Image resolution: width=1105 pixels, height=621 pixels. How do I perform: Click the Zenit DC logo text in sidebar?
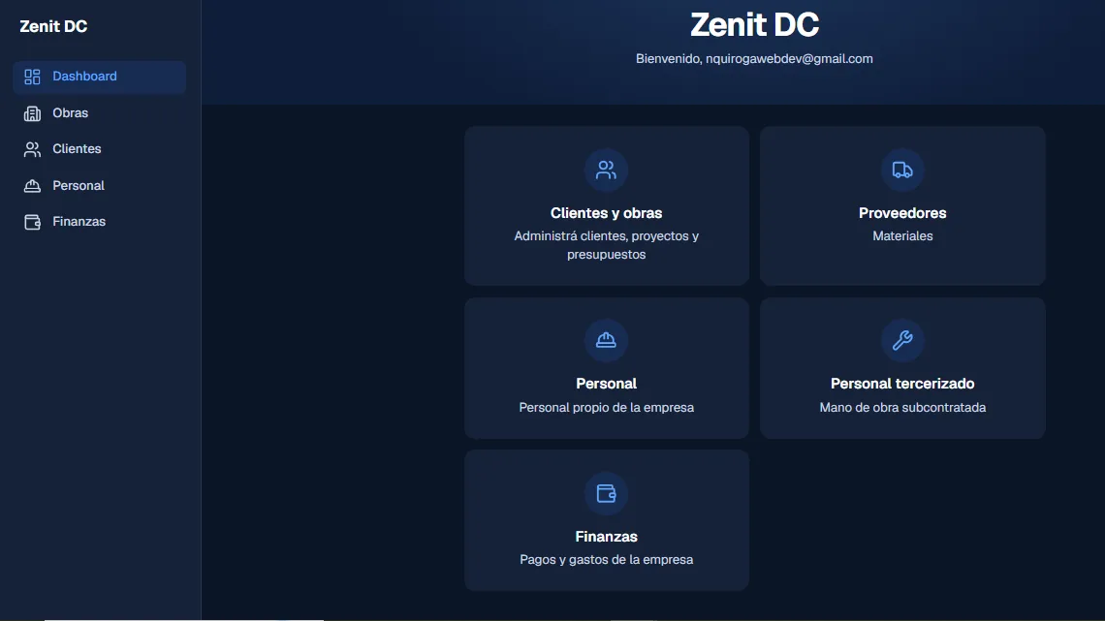tap(53, 27)
